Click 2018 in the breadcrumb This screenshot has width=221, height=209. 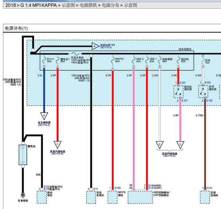pos(11,5)
